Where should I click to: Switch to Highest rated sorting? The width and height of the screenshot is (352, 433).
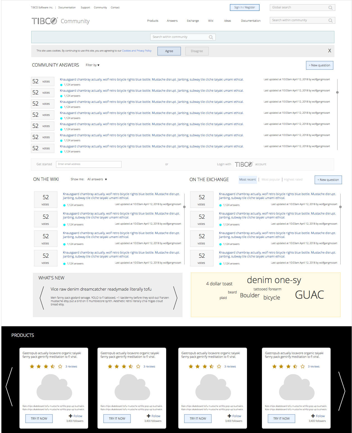click(293, 179)
